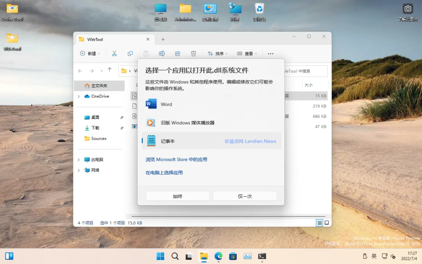The height and width of the screenshot is (264, 422).
Task: Open the see-more toolbar menu
Action: tap(270, 53)
